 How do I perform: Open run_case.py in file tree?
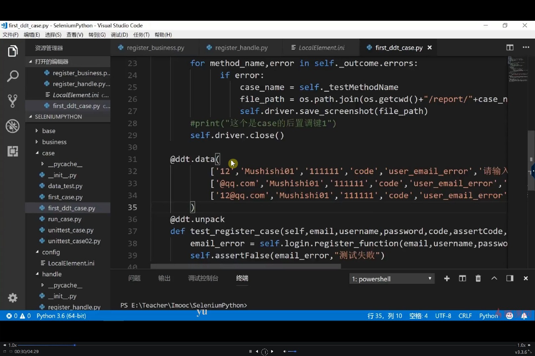[x=65, y=219]
